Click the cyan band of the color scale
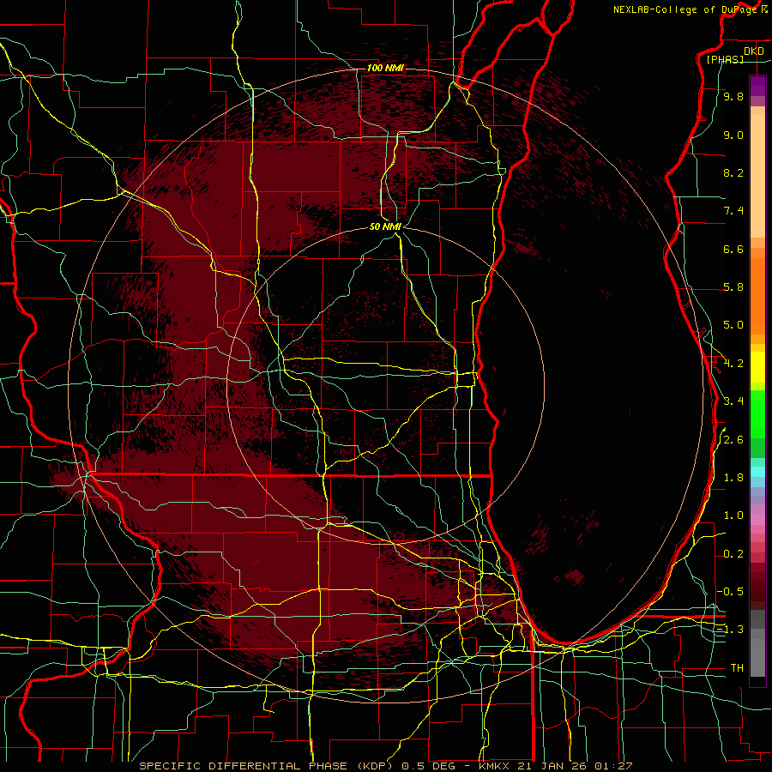This screenshot has width=772, height=772. (757, 472)
